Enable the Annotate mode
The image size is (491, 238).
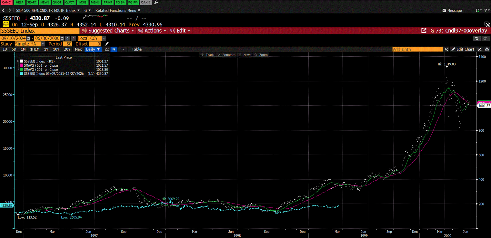[227, 55]
